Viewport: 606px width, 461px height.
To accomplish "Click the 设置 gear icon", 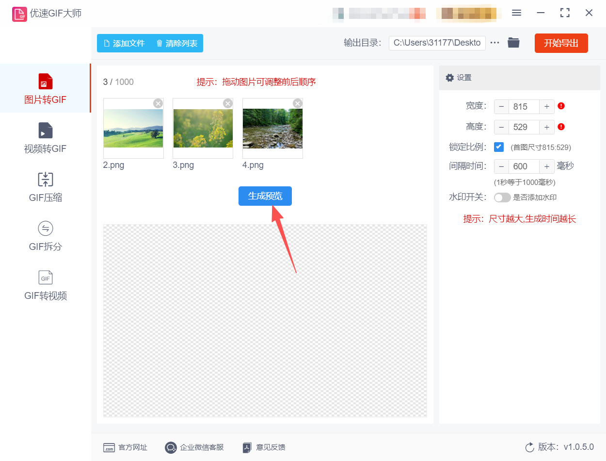I will coord(450,78).
